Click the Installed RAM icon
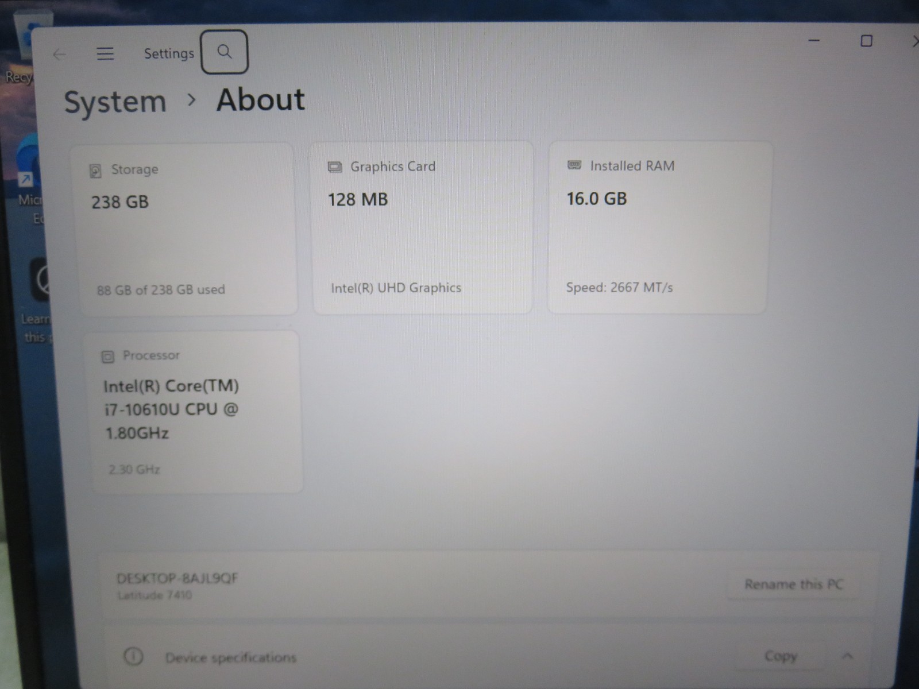Image resolution: width=919 pixels, height=689 pixels. 574,165
